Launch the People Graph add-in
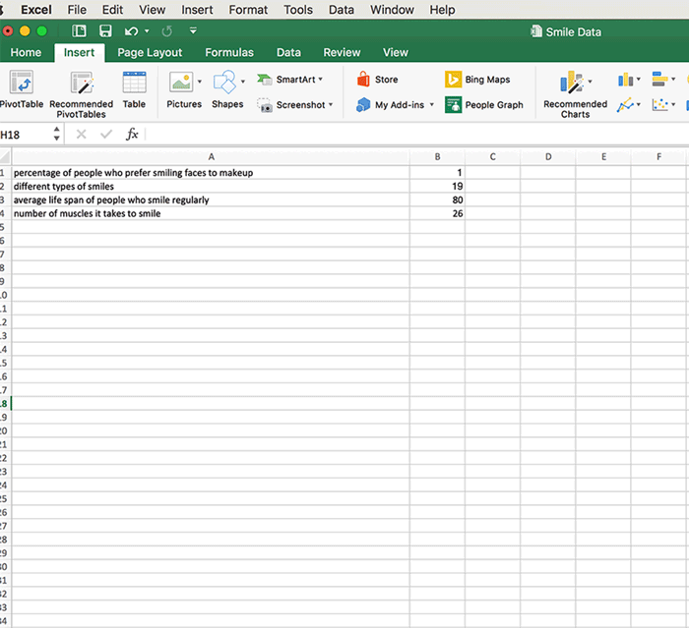The image size is (689, 628). (x=484, y=105)
